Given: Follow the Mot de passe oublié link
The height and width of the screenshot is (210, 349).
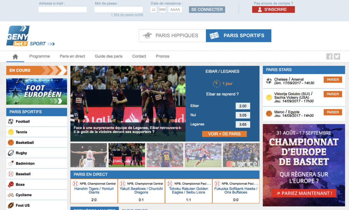Looking at the screenshot, I should click(127, 15).
